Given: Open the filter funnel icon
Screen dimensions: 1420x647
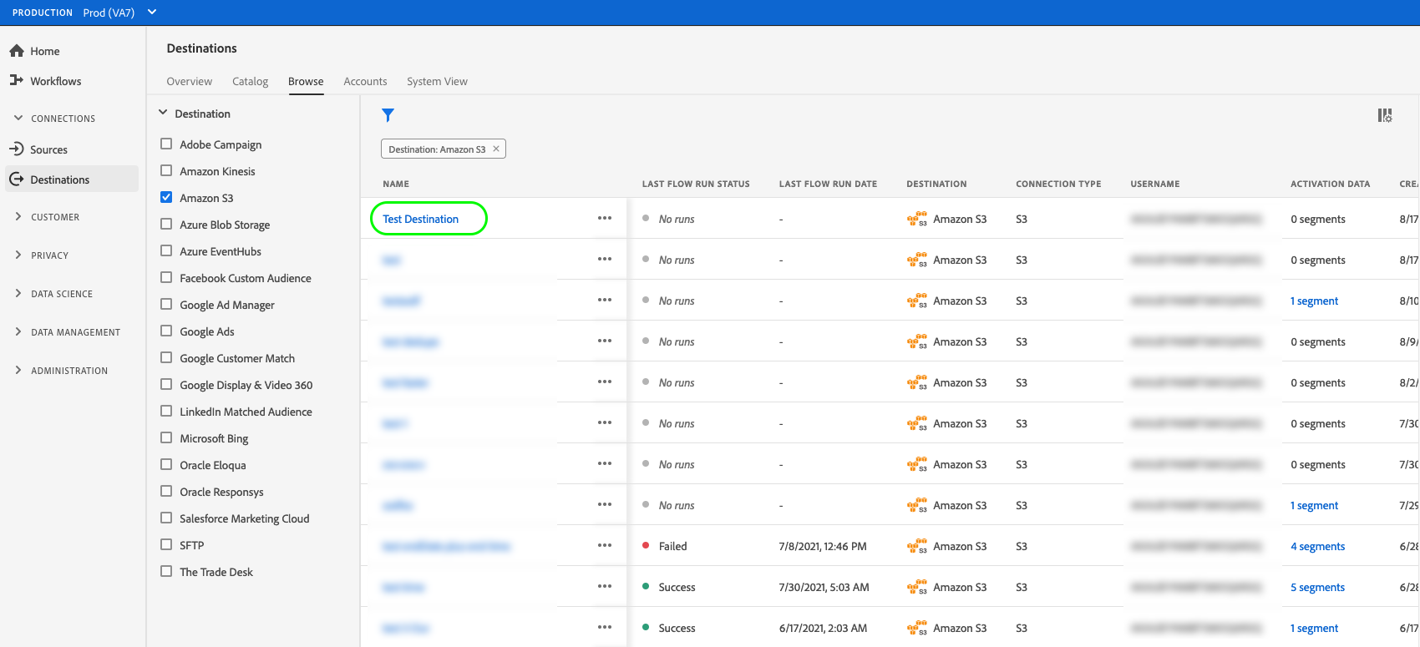Looking at the screenshot, I should 388,115.
